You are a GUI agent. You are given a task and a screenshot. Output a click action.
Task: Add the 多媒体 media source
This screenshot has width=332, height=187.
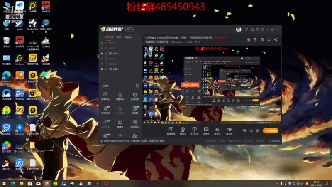coord(206,131)
